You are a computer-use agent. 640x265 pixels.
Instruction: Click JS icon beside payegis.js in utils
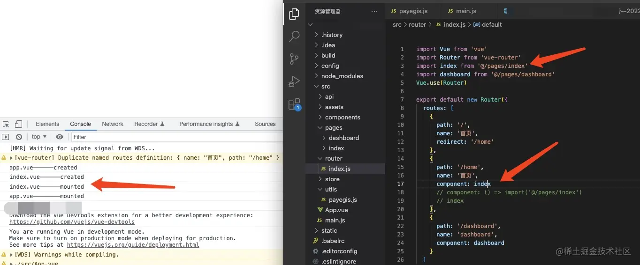point(323,199)
